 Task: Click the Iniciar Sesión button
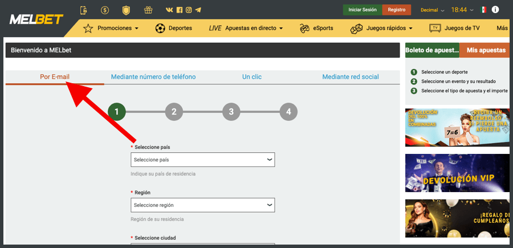362,10
